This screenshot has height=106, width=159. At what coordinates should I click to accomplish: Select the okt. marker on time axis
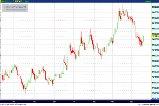(x=14, y=101)
